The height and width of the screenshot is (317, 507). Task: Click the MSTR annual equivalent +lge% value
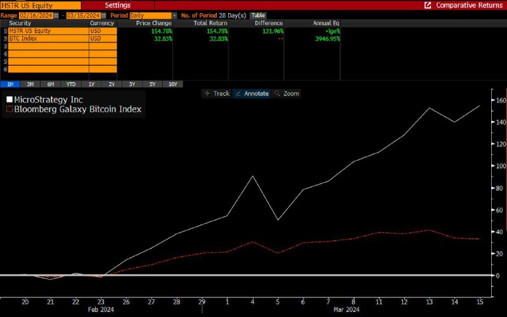coord(332,31)
